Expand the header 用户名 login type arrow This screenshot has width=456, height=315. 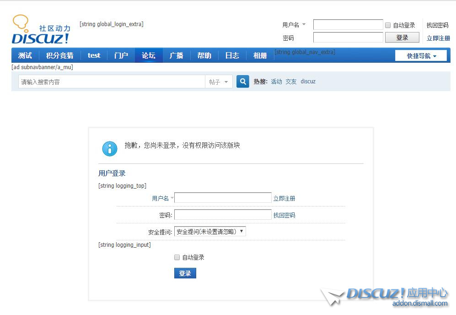click(x=304, y=25)
